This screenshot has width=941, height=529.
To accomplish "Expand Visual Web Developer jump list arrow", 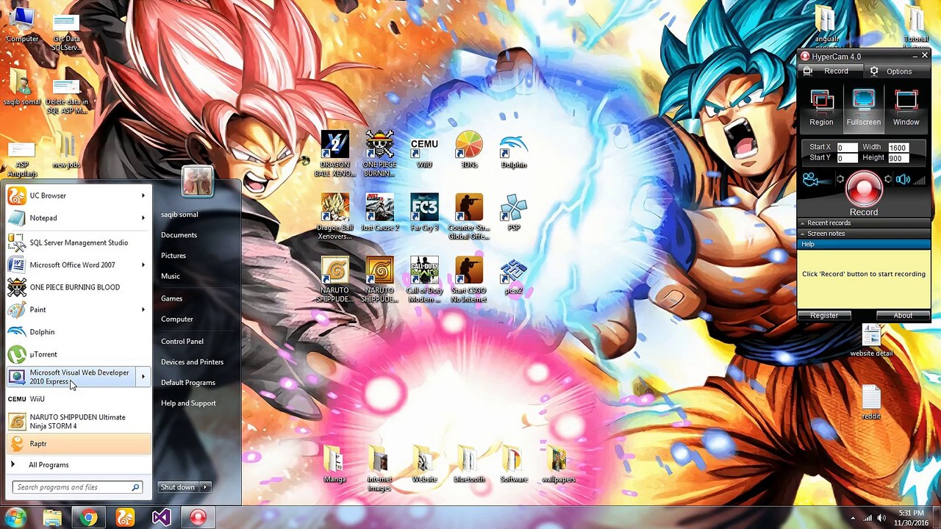I will click(x=143, y=377).
